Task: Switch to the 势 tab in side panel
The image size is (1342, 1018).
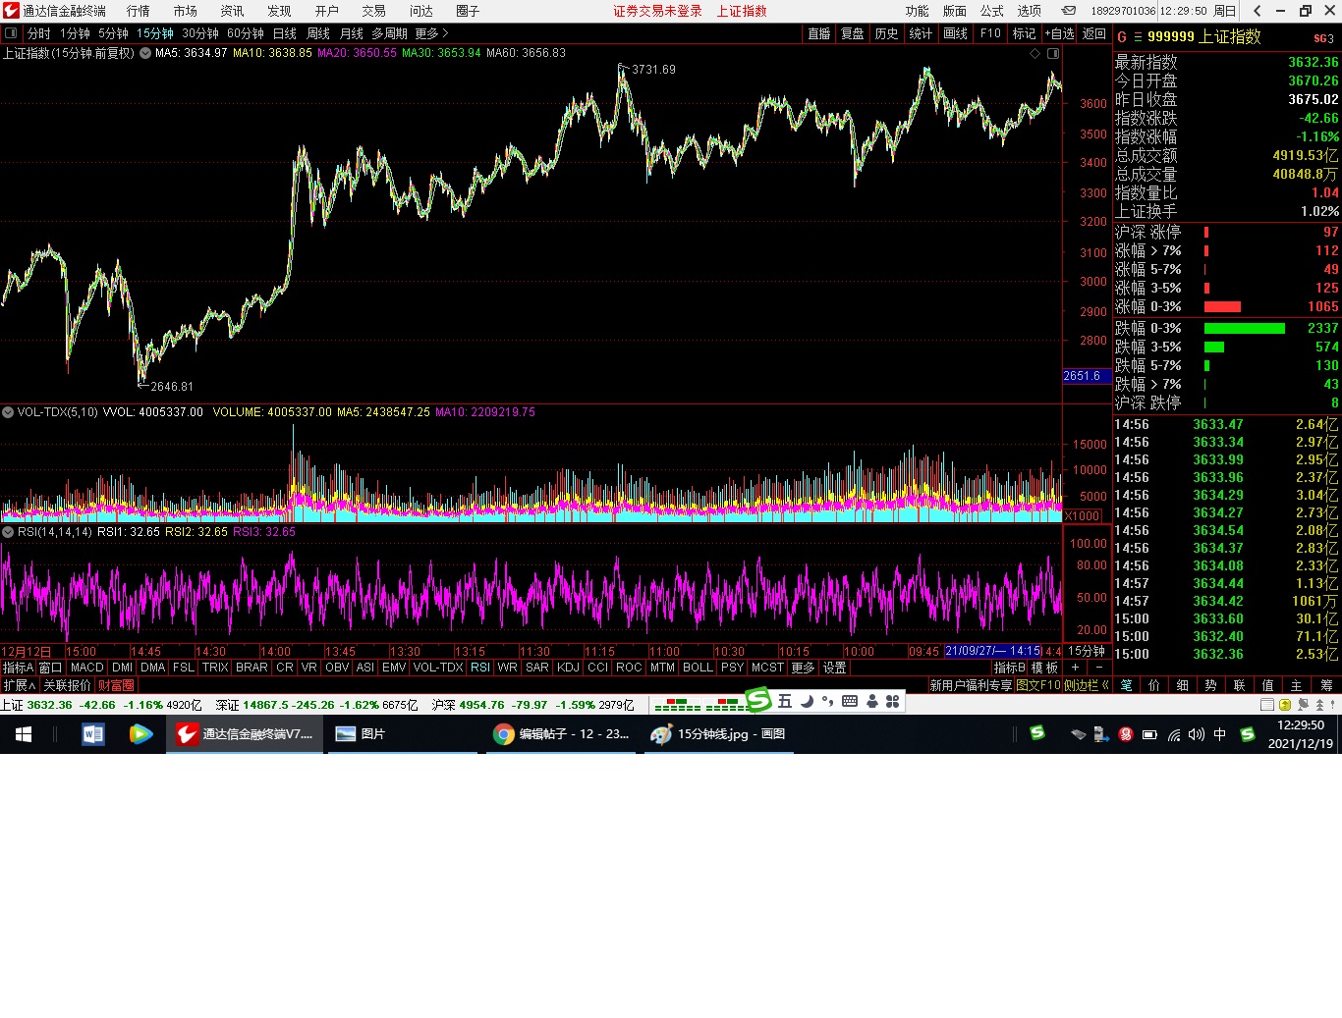Action: pyautogui.click(x=1210, y=685)
